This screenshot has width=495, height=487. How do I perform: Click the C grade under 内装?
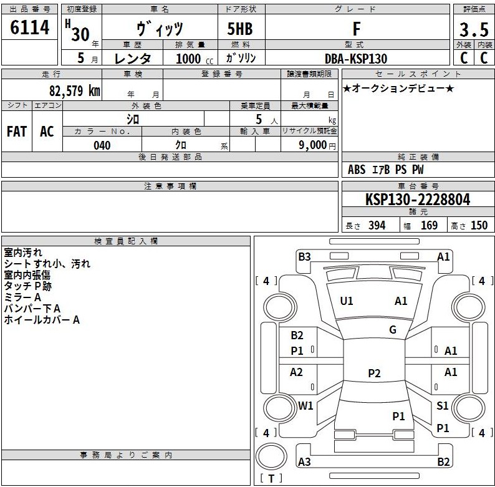click(484, 58)
